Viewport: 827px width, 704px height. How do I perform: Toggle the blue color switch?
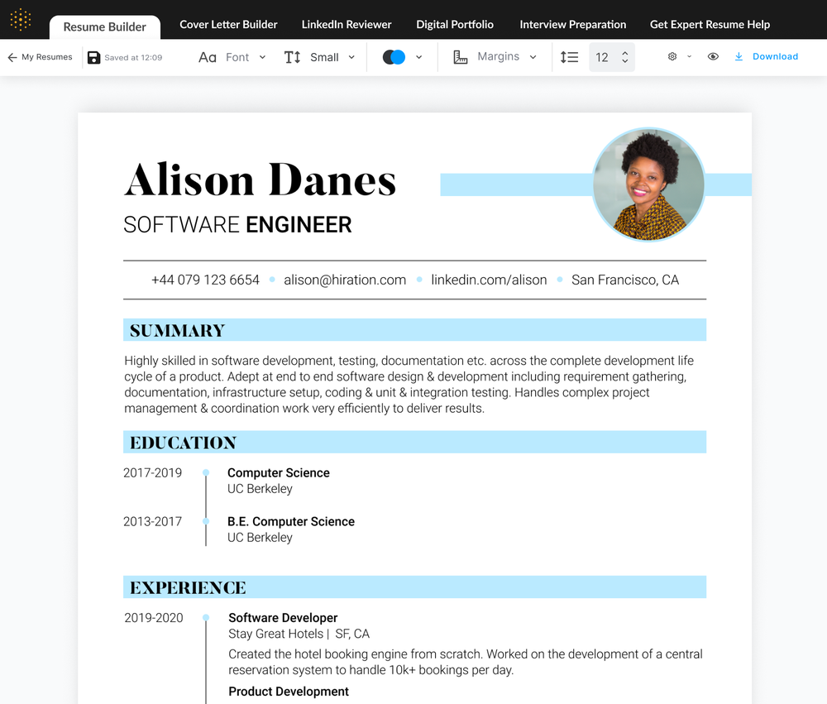pos(394,57)
